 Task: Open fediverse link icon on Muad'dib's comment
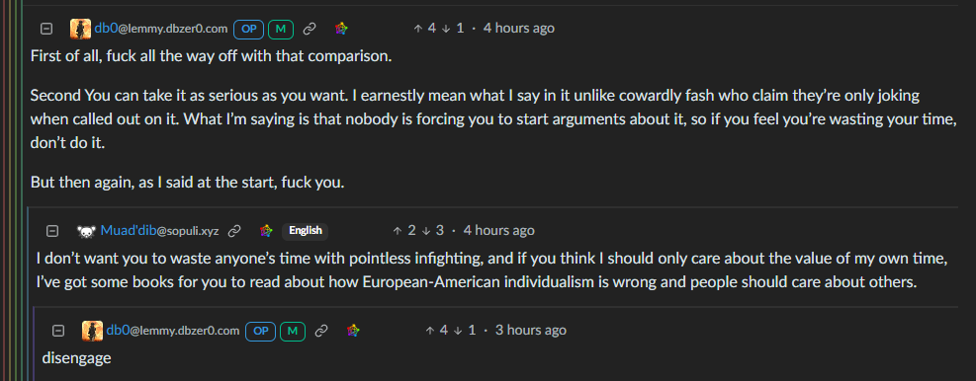(x=266, y=231)
